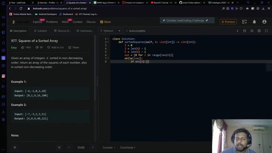Open the Discuss tab of the problem

[x=62, y=31]
